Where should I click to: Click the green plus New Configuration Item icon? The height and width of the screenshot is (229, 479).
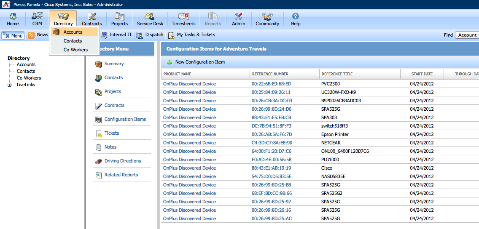(169, 62)
